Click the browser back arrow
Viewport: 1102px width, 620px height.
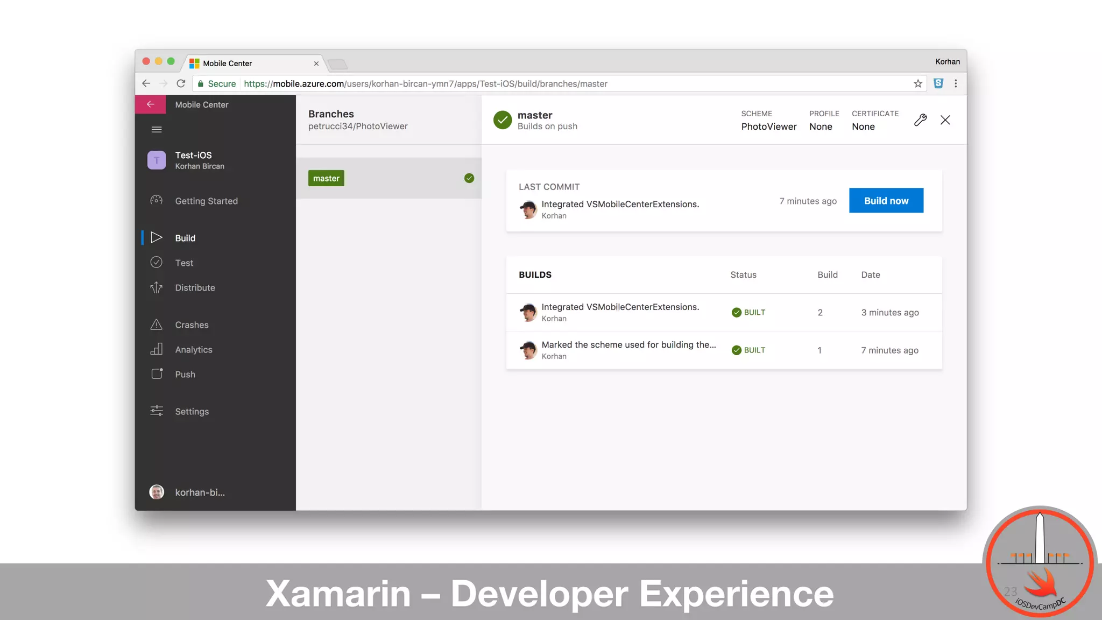146,83
